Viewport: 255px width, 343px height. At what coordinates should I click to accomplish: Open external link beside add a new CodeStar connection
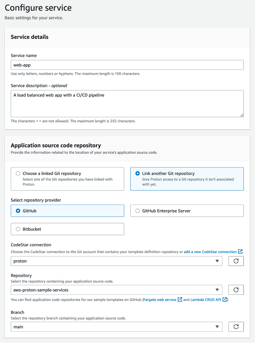[x=240, y=252]
